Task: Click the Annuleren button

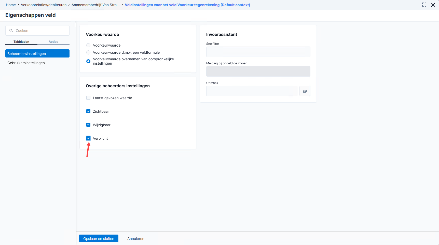Action: 136,239
